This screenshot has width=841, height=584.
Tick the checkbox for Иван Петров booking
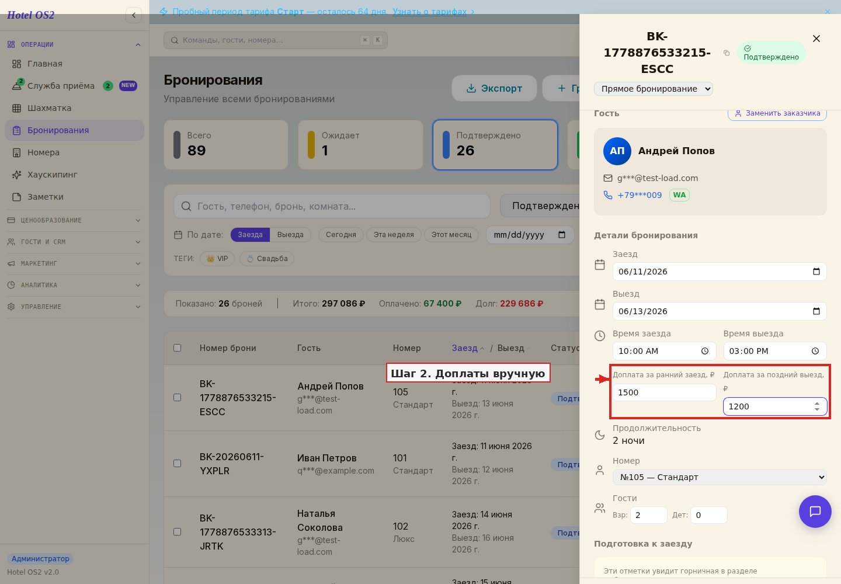177,463
